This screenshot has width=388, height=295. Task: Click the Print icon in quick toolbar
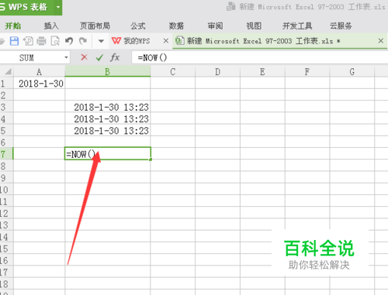pos(41,41)
